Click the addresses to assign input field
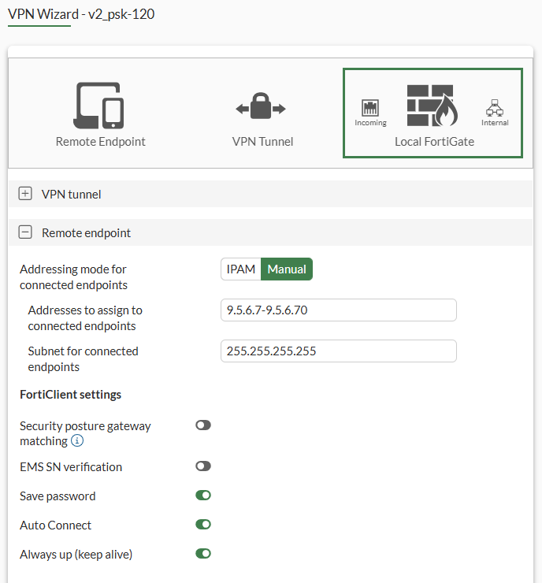This screenshot has width=542, height=583. (339, 310)
